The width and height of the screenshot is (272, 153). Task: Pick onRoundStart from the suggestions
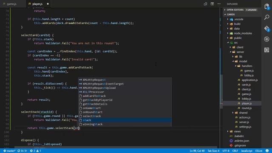(x=125, y=112)
